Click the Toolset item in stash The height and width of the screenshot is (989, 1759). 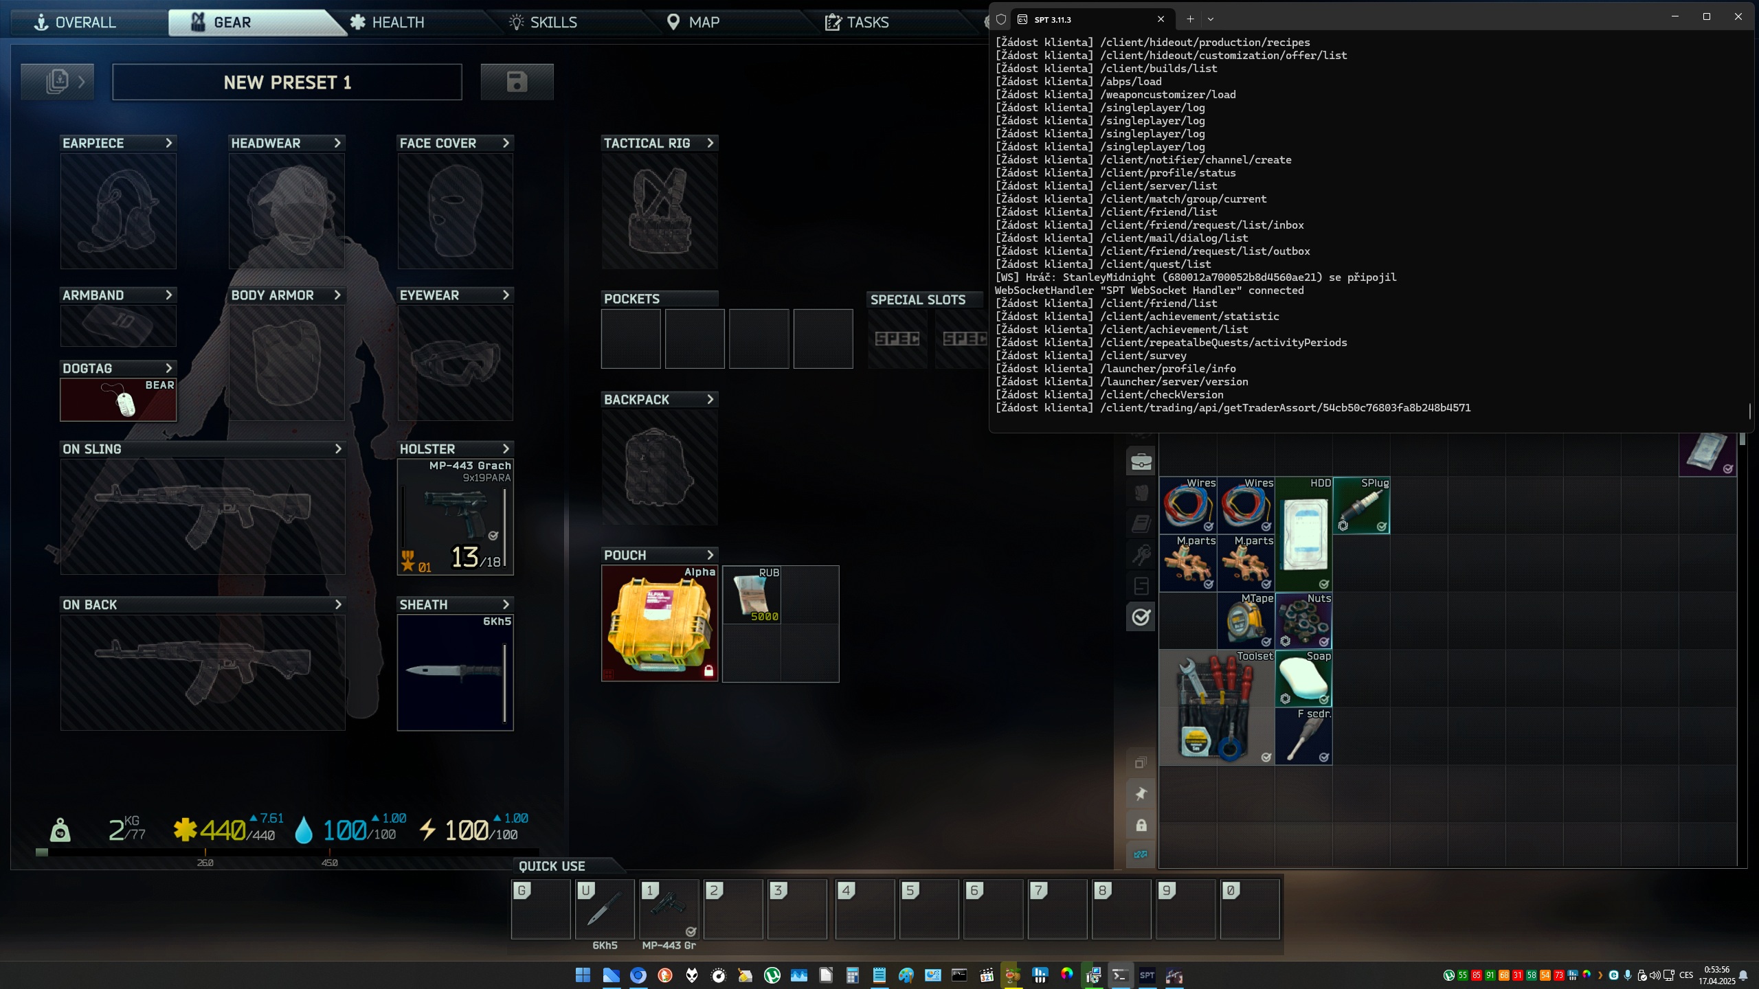1216,707
